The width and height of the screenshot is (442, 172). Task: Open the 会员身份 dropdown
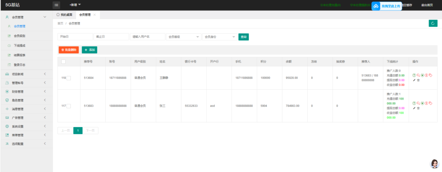coord(220,37)
